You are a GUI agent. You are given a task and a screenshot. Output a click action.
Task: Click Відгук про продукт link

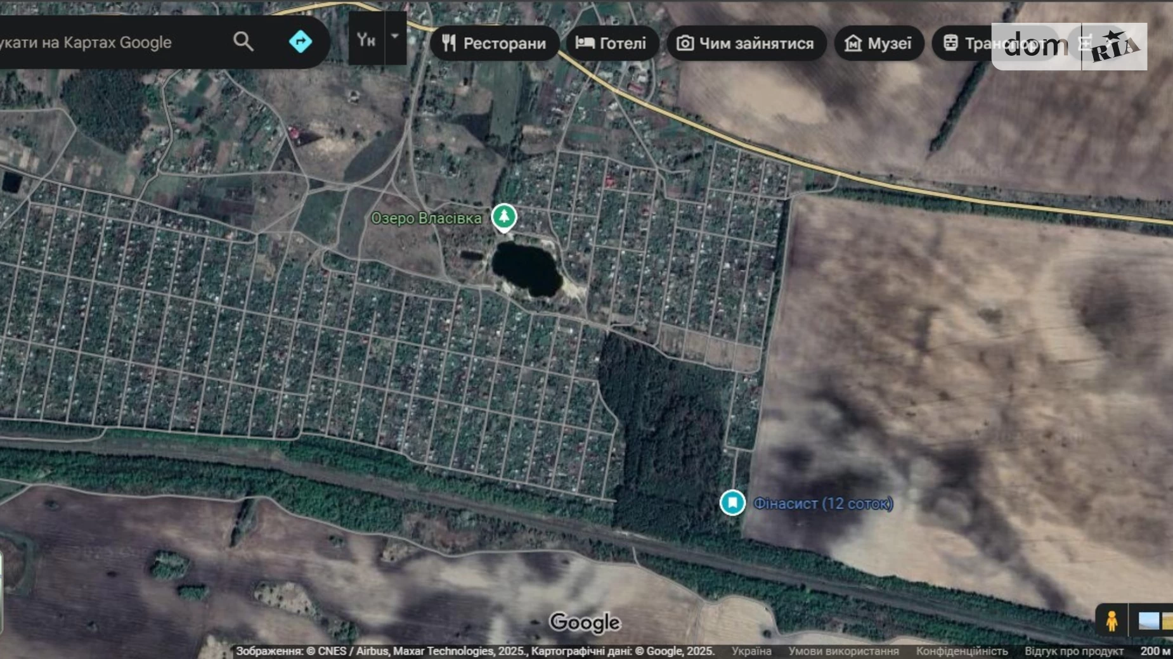click(x=1073, y=651)
